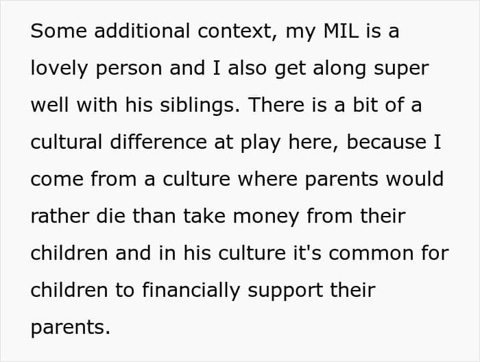Viewport: 480px width, 362px height.
Task: Click the word "financially" in the text
Action: pyautogui.click(x=191, y=291)
